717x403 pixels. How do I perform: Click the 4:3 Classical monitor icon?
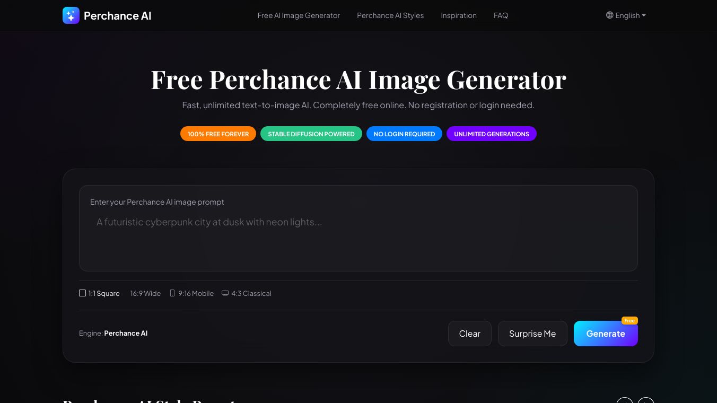point(225,293)
